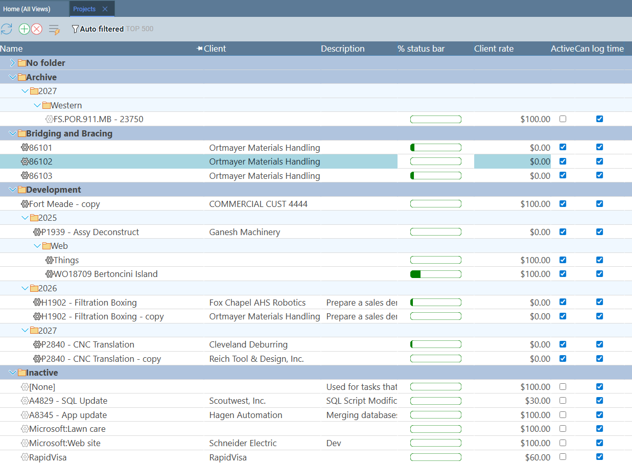Image resolution: width=632 pixels, height=463 pixels.
Task: Click the filter funnel icon
Action: click(x=75, y=29)
